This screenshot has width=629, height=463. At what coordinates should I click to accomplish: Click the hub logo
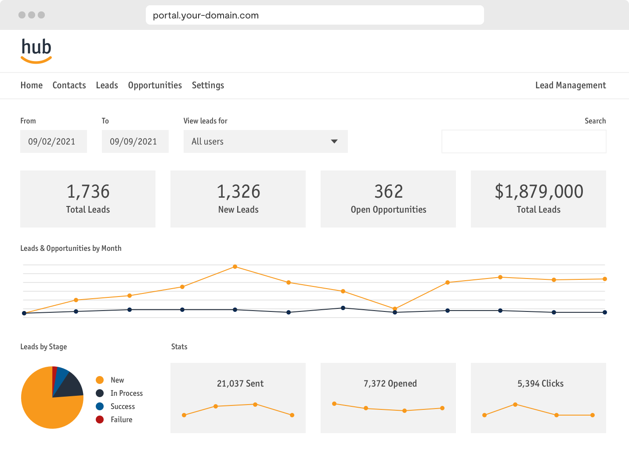point(36,51)
